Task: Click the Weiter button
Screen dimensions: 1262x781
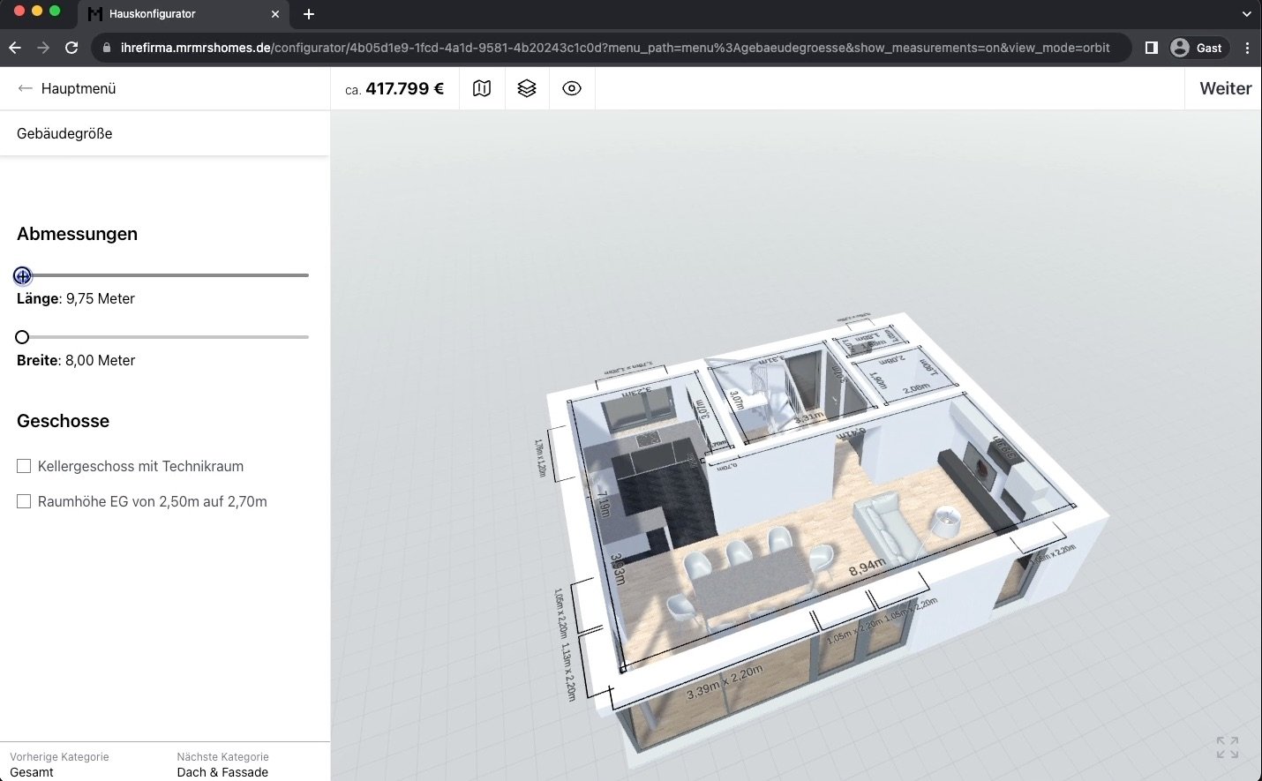Action: 1225,88
